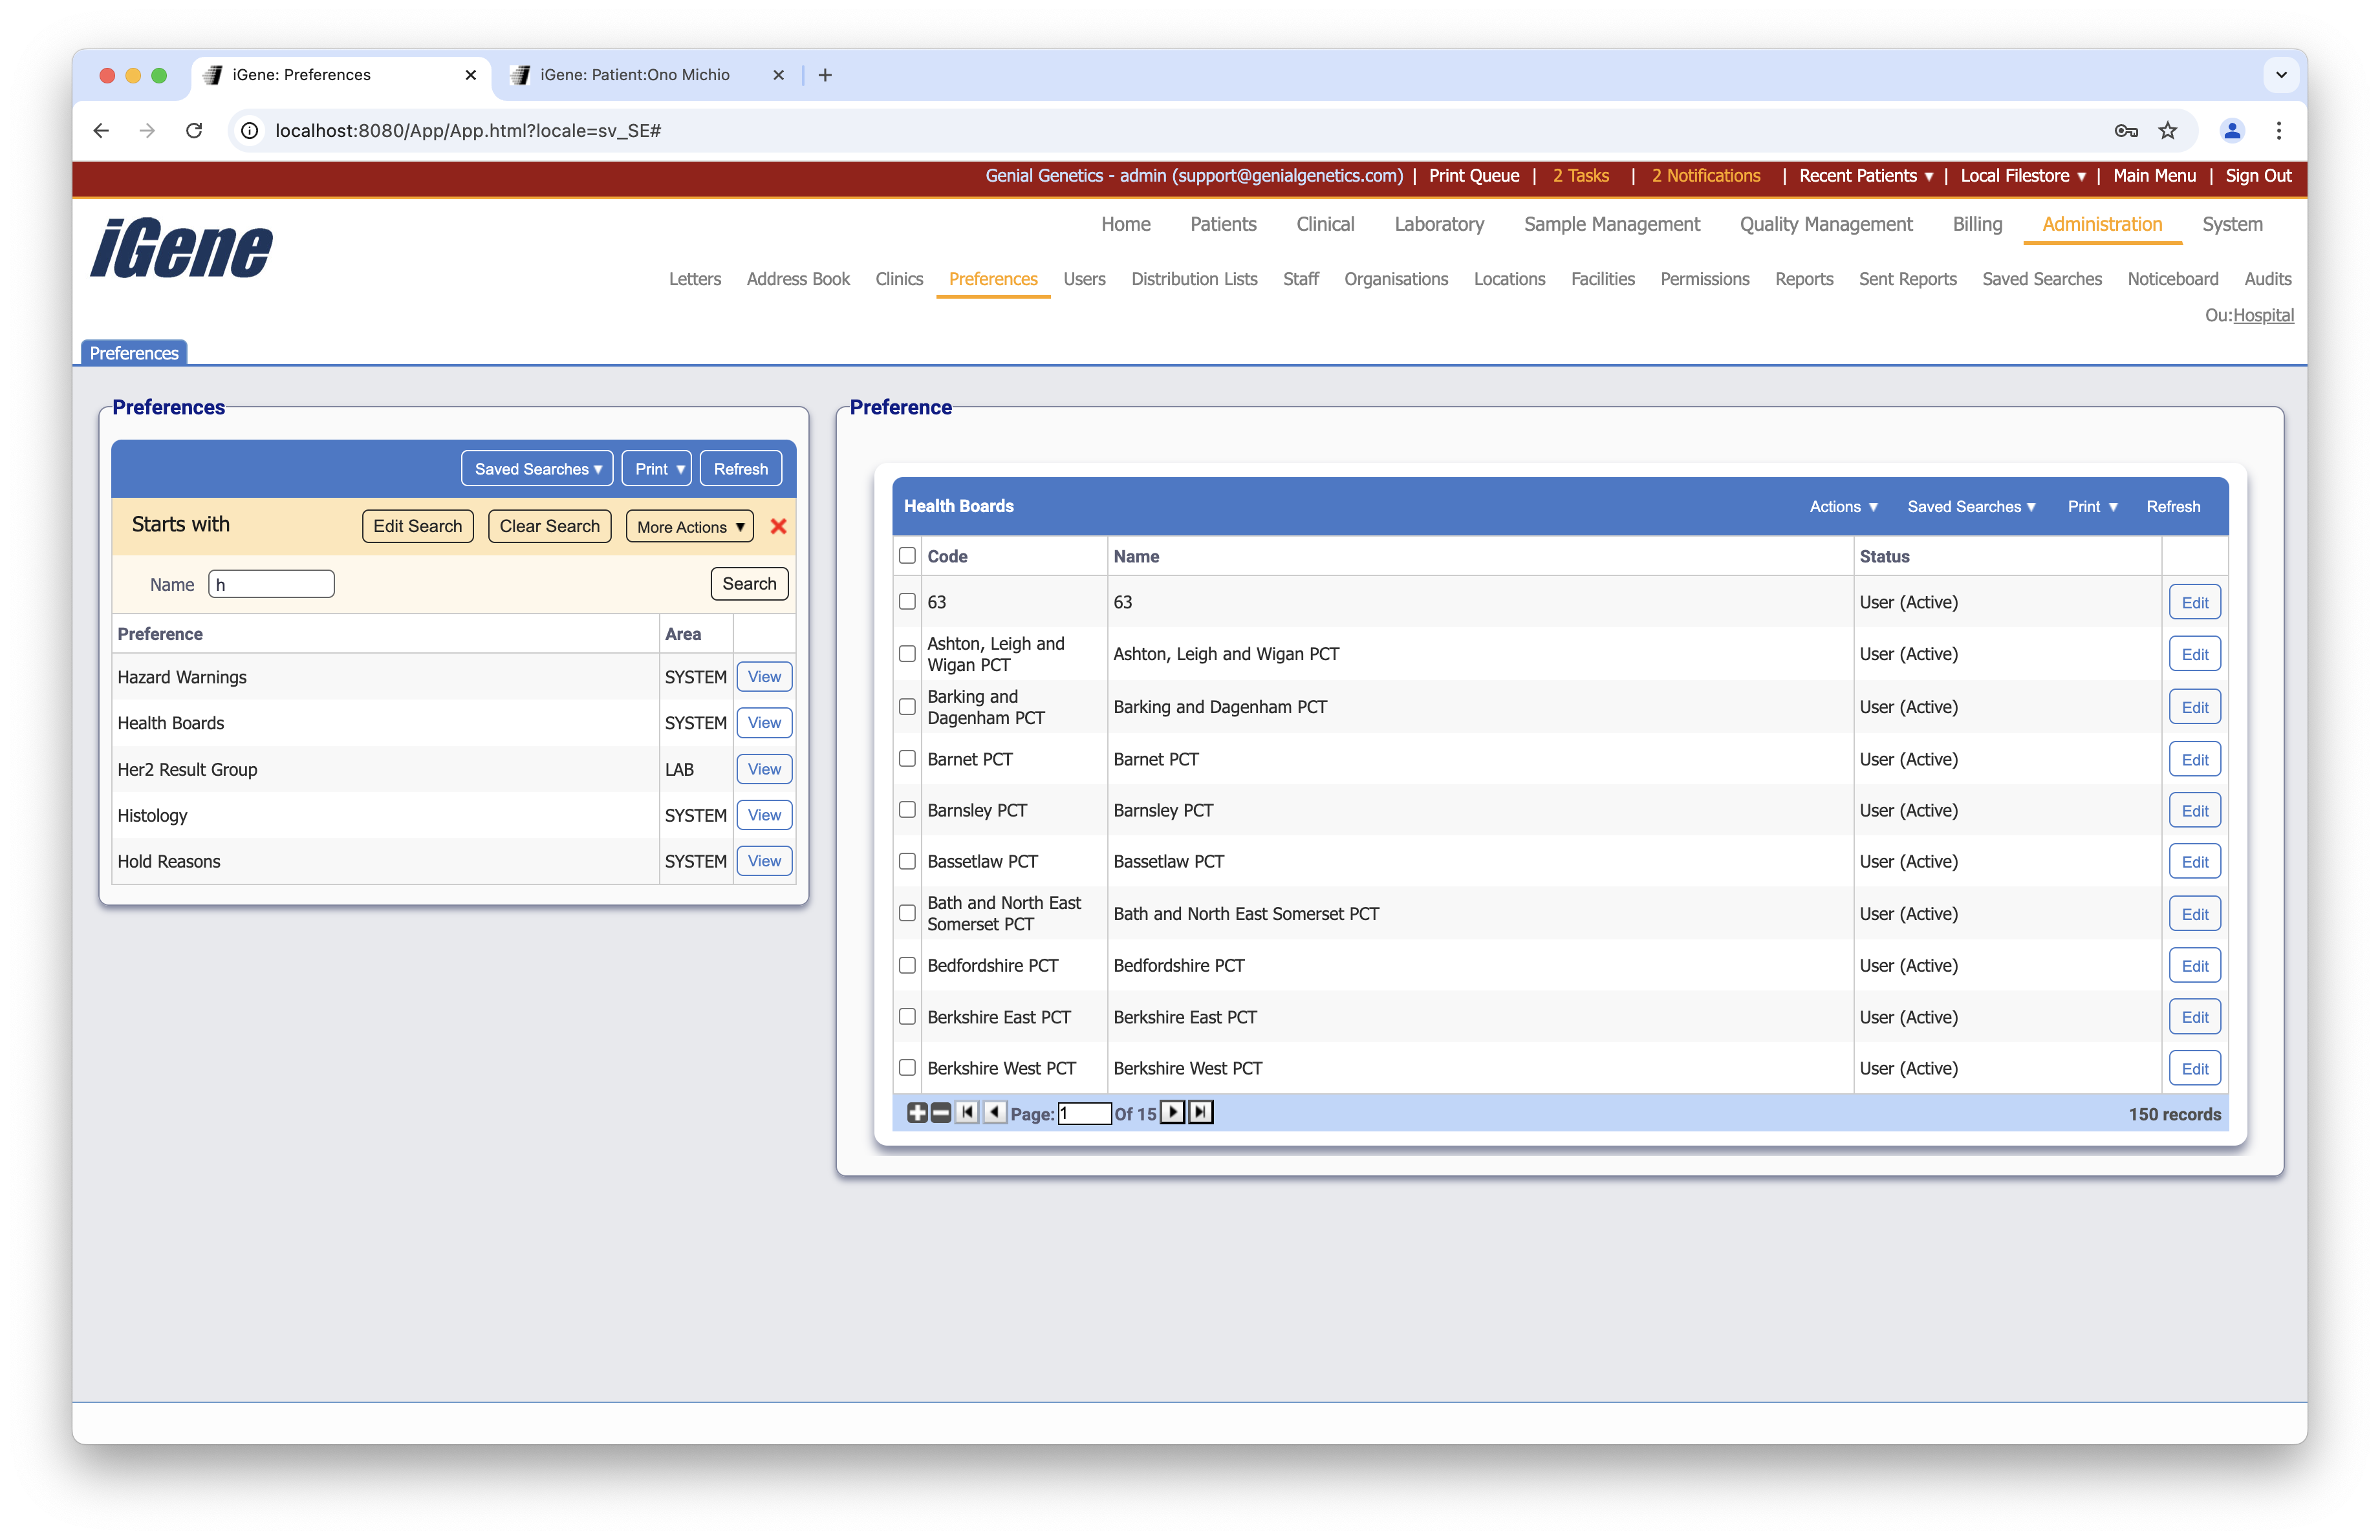The image size is (2380, 1540).
Task: Reload page with browser refresh icon
Action: click(x=194, y=131)
